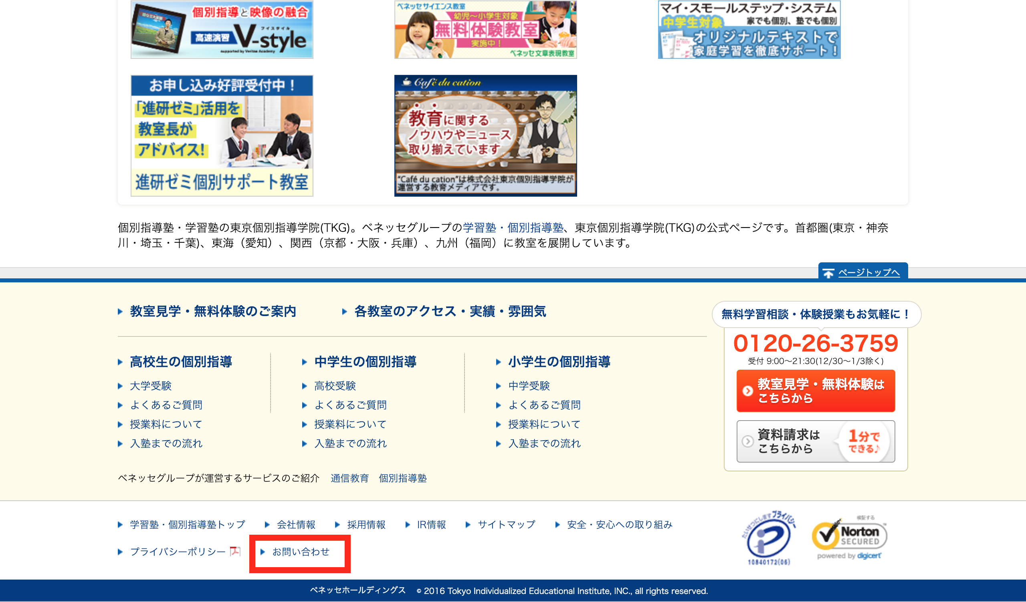Image resolution: width=1026 pixels, height=602 pixels.
Task: Open 高校生の個別指導 section
Action: 181,361
